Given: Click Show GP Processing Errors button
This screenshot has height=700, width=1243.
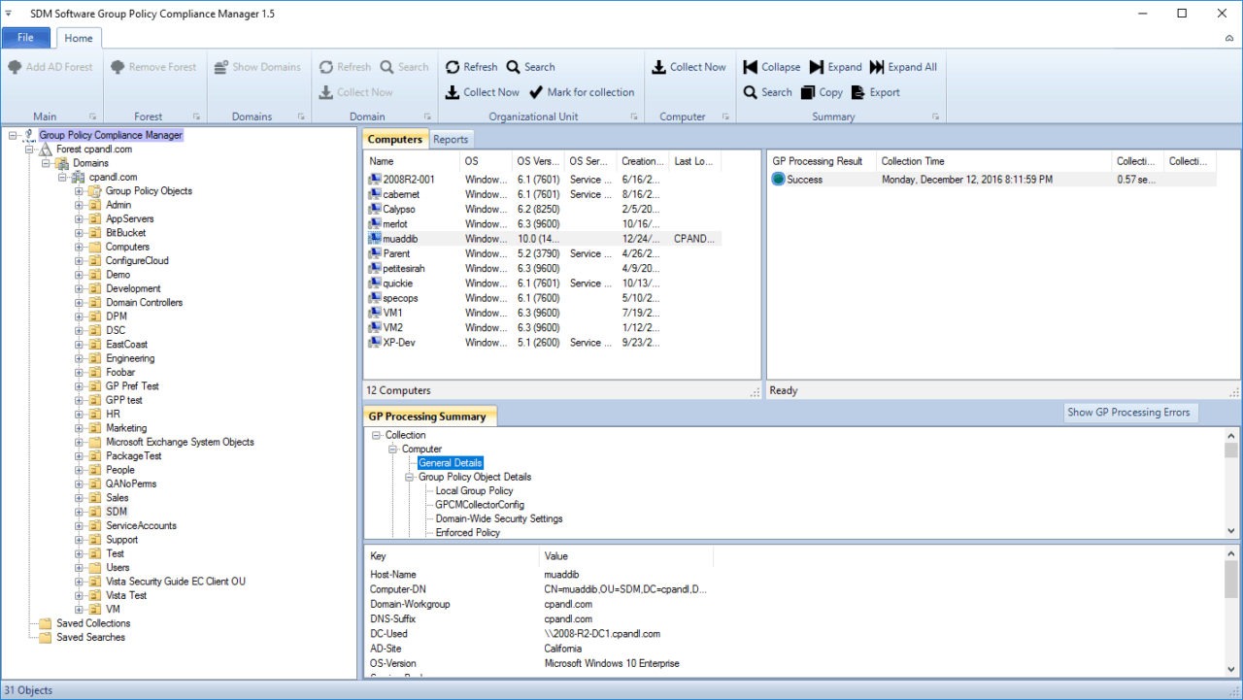Looking at the screenshot, I should click(1128, 413).
